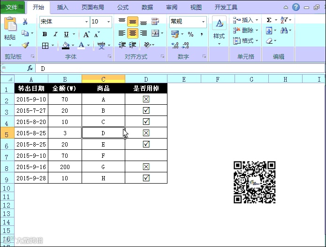Open the font size dropdown
Screen dimensions: 326x247
pos(108,22)
